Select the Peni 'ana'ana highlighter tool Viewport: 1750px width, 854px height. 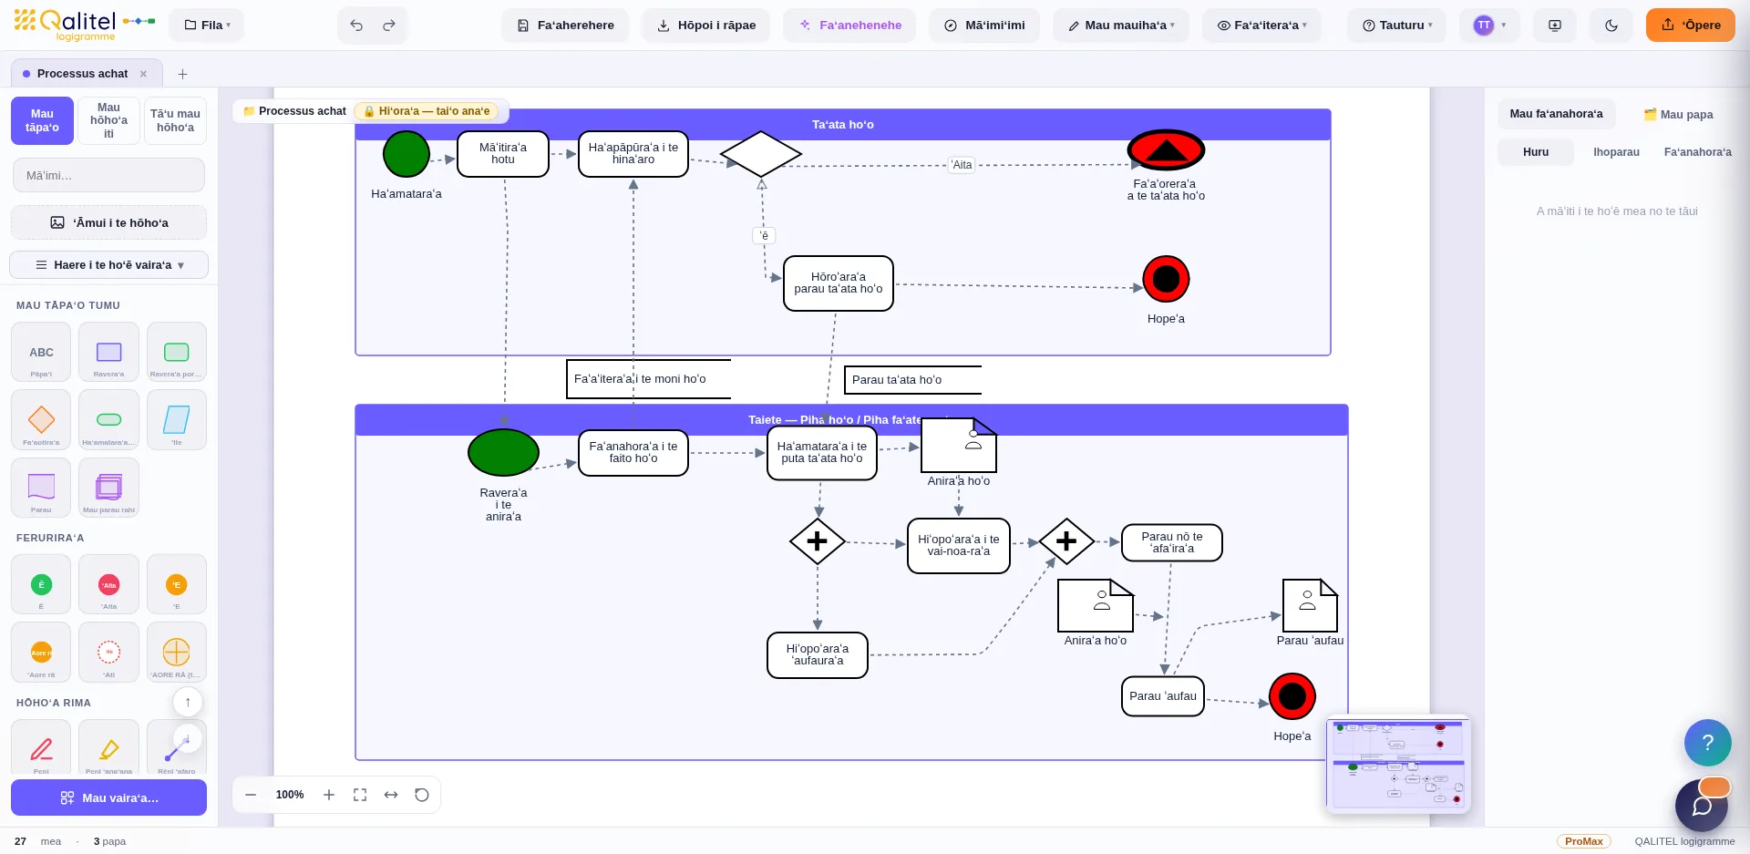click(x=108, y=748)
